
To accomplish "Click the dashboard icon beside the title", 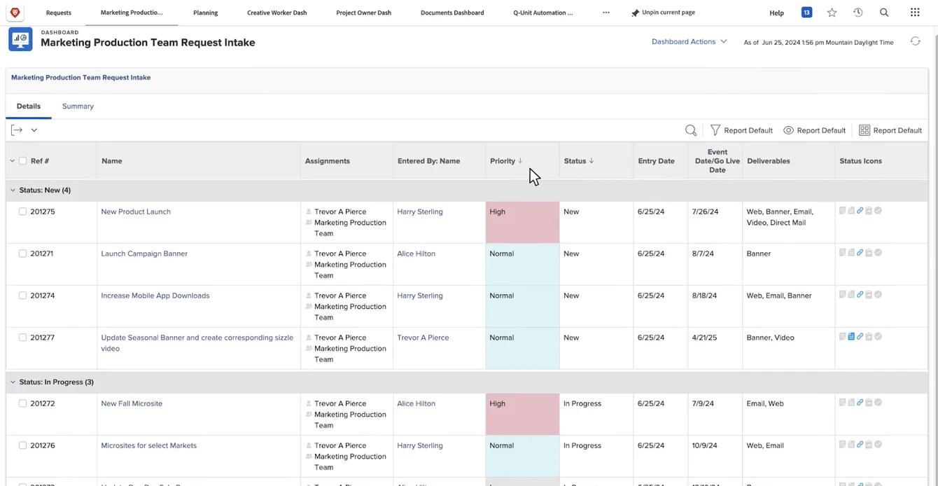I will (20, 39).
